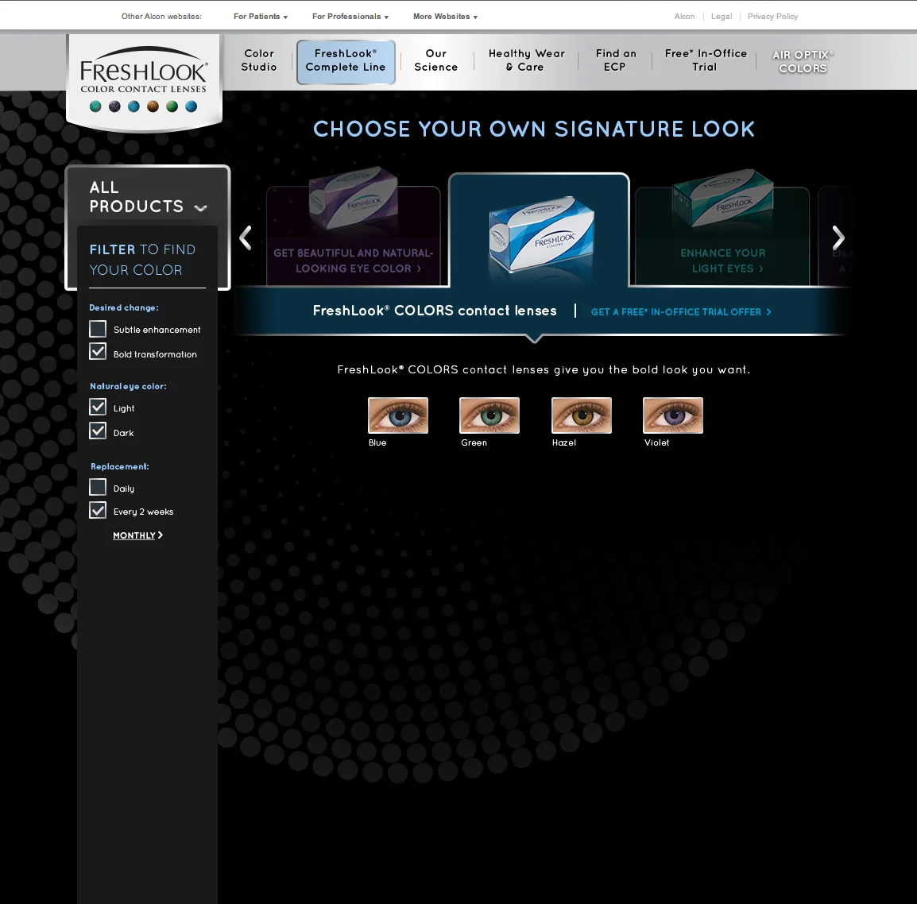Select the Violet eye color thumbnail
Screen dimensions: 917x904
pos(672,415)
